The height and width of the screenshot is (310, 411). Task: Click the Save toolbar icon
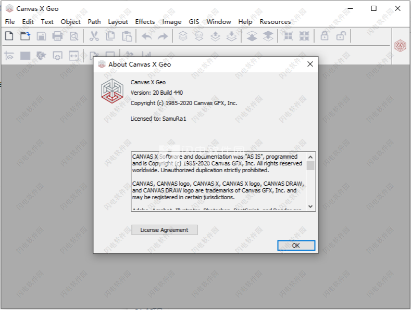[41, 36]
